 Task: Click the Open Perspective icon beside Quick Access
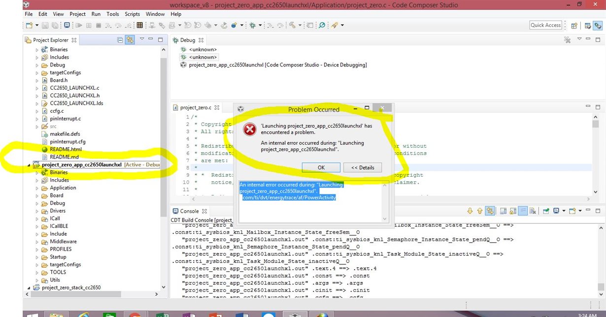(574, 26)
